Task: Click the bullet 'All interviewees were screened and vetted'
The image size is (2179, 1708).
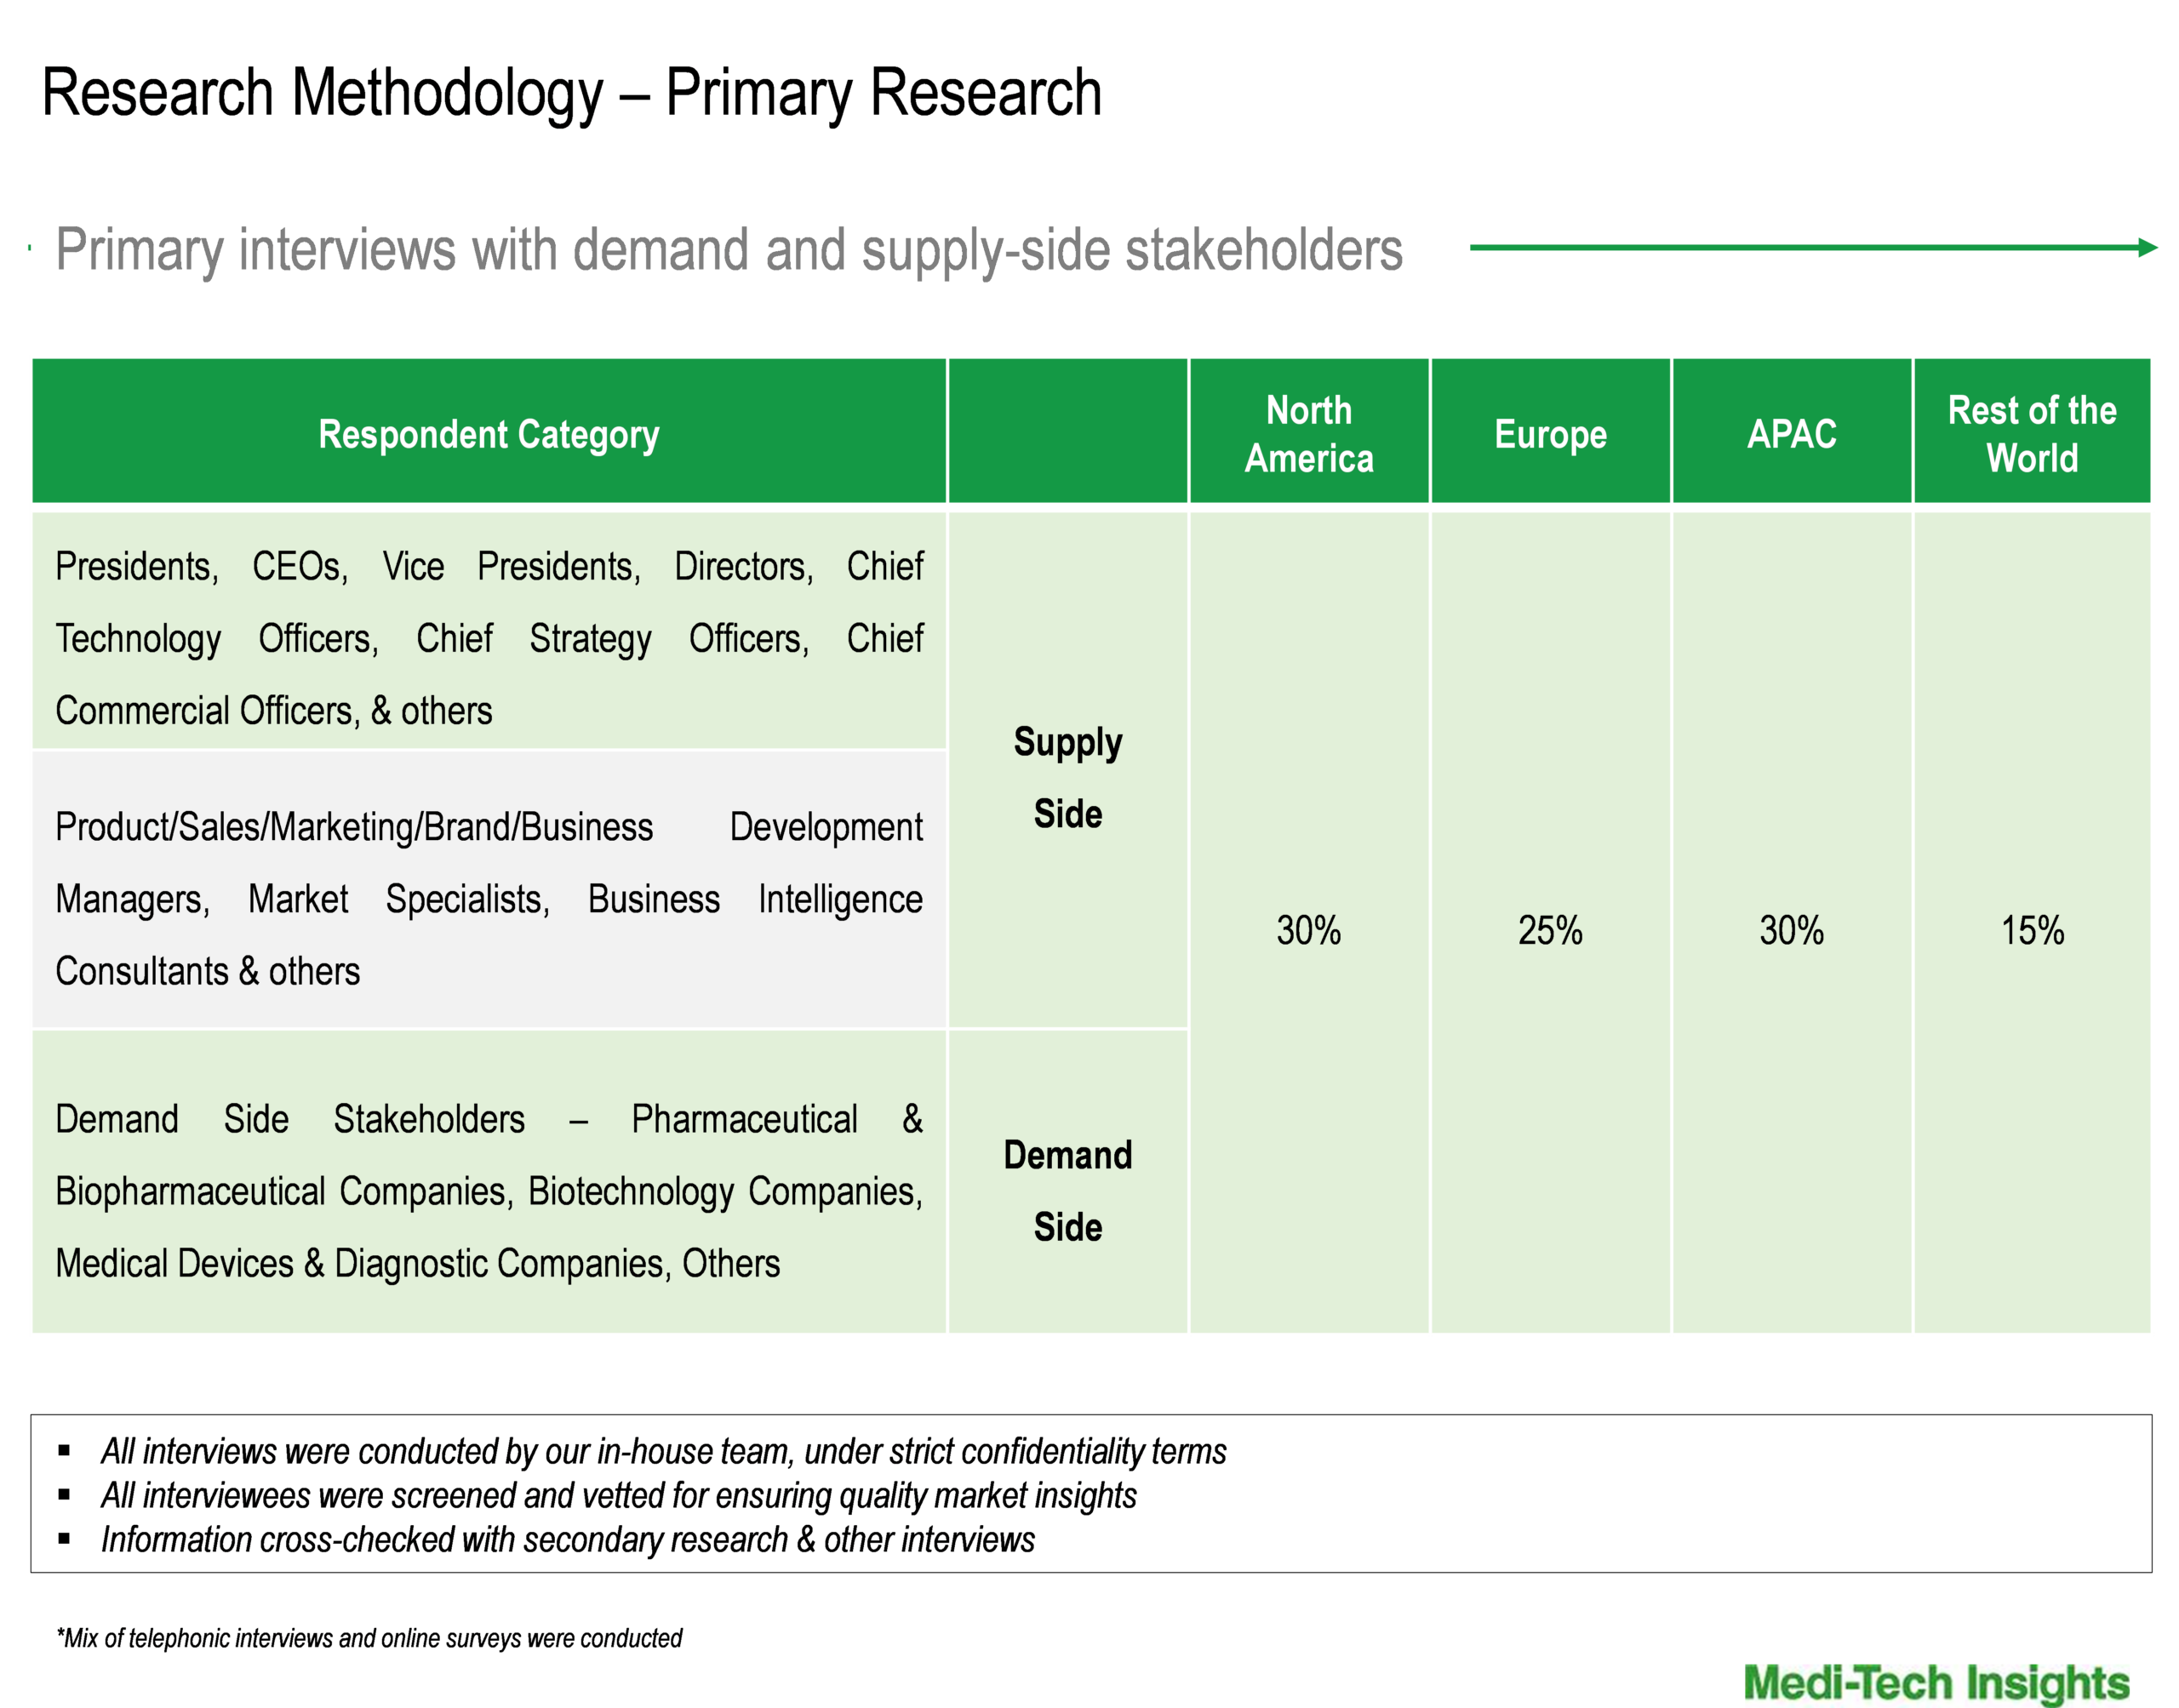Action: 618,1495
